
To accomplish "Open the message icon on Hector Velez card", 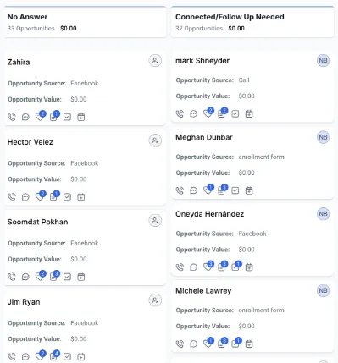I will click(25, 197).
